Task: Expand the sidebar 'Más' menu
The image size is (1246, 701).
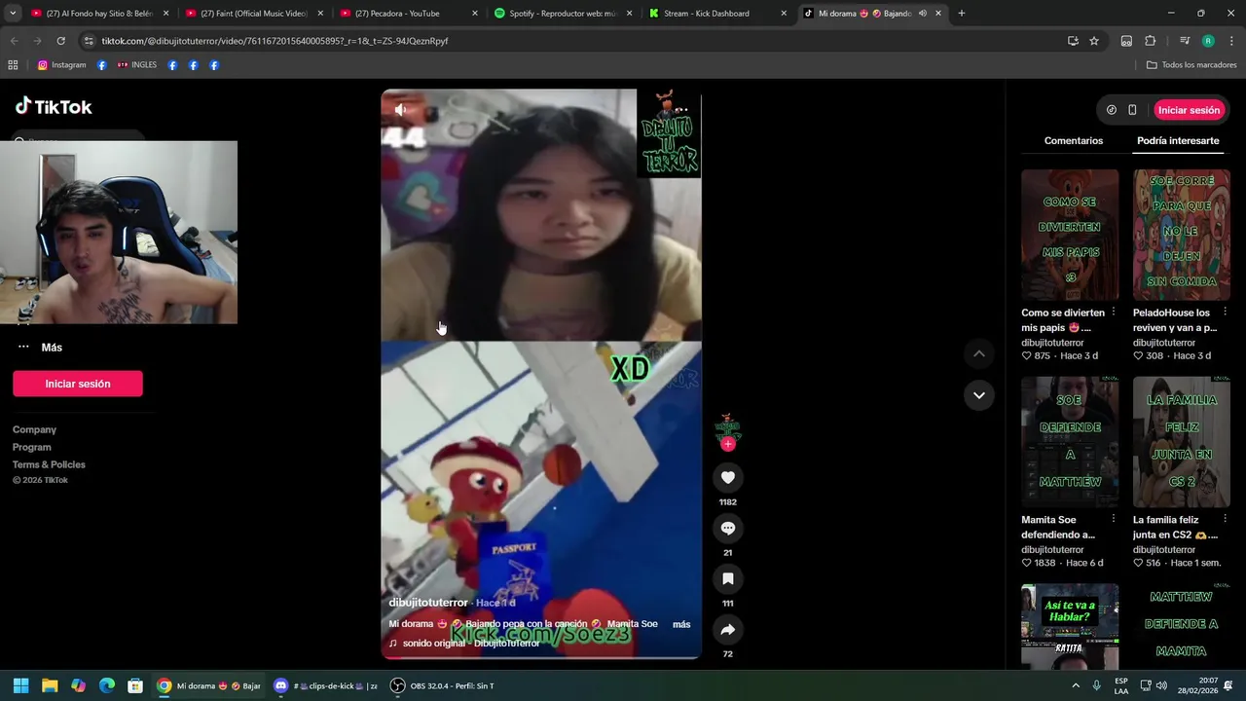Action: point(39,348)
